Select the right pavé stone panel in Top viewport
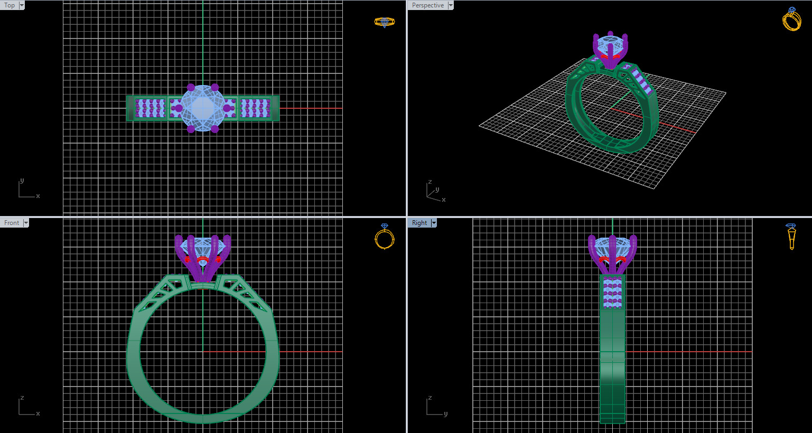Image resolution: width=812 pixels, height=433 pixels. tap(255, 108)
